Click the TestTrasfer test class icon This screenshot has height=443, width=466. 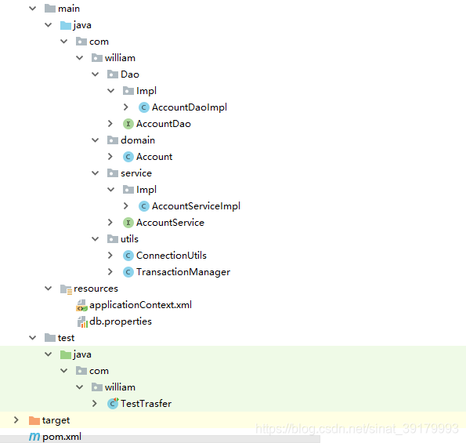point(113,403)
